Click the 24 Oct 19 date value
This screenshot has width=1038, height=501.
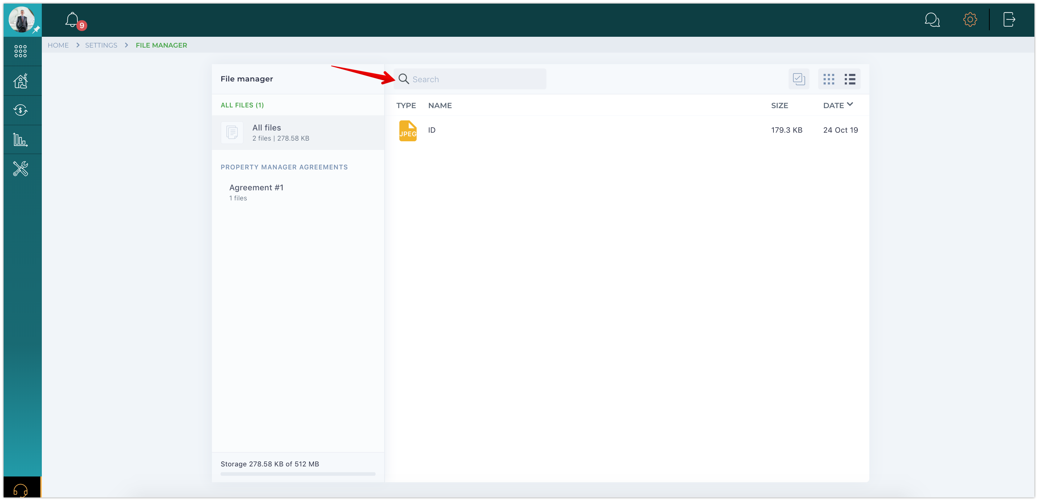tap(840, 130)
